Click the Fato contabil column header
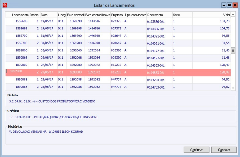This screenshot has height=157, width=240. coord(76,15)
